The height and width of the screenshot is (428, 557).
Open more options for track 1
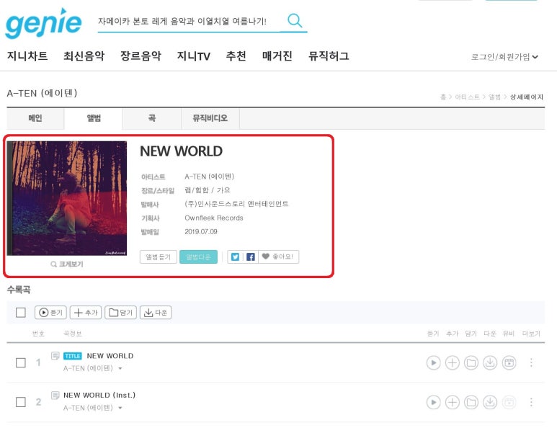point(531,362)
